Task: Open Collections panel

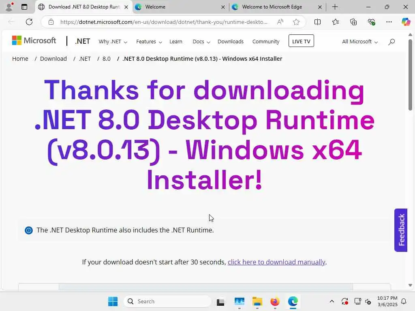Action: click(x=353, y=22)
